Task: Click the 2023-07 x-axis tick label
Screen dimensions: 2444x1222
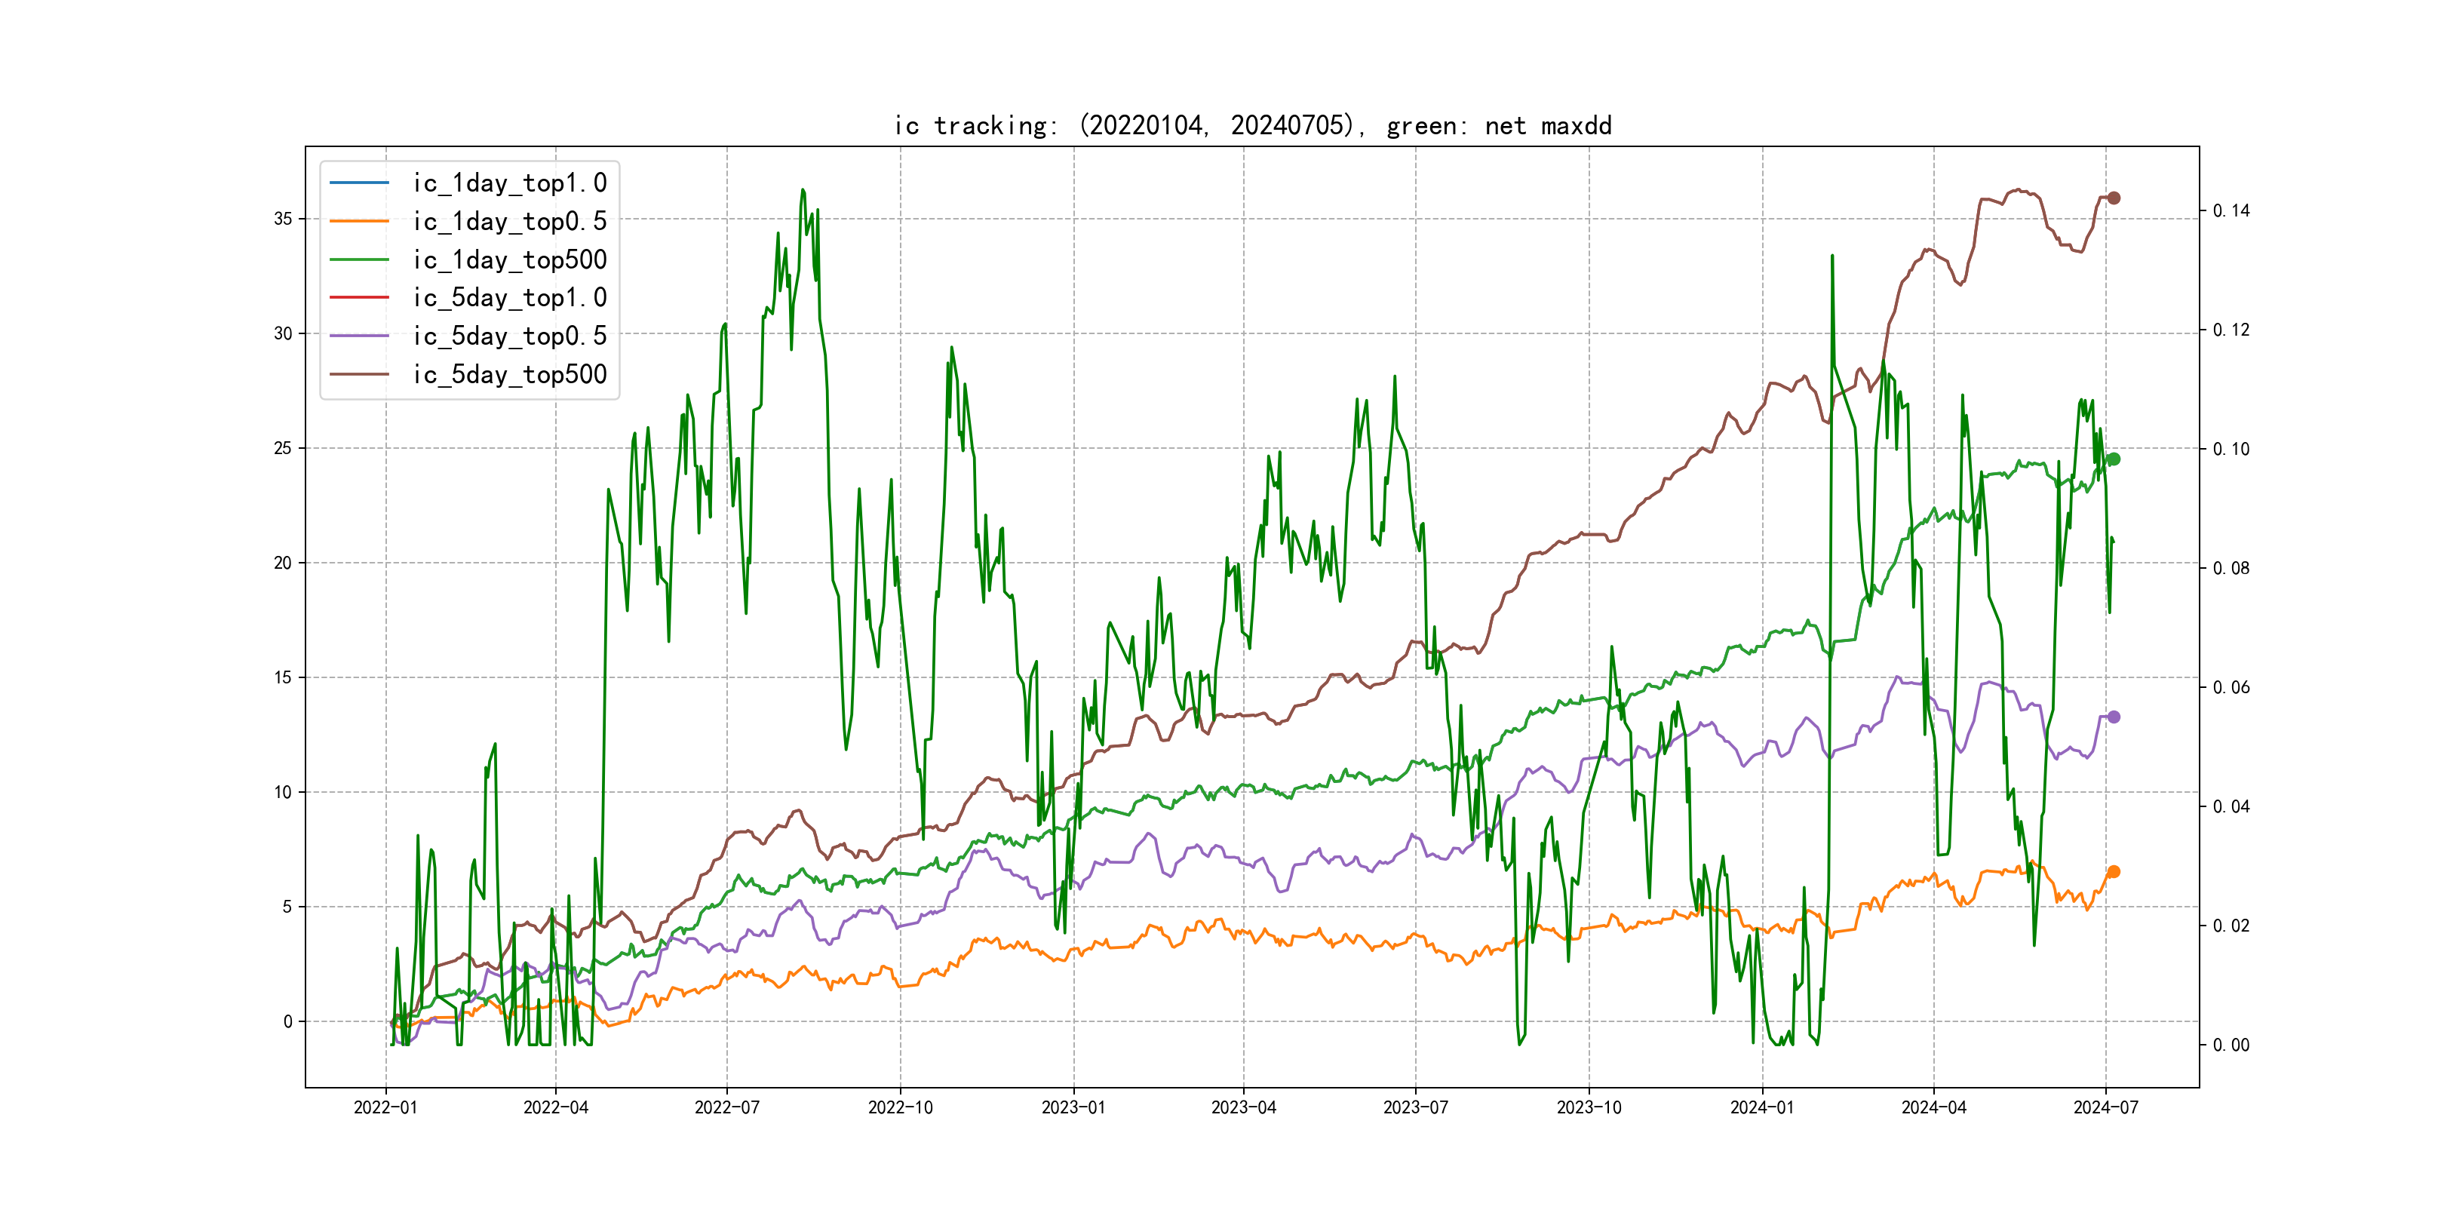Action: tap(1416, 1107)
